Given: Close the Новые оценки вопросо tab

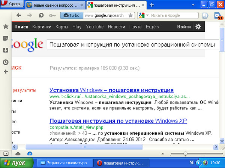Looking at the screenshot, I should (x=82, y=5).
